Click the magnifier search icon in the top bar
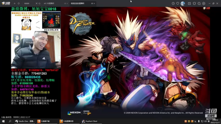The height and width of the screenshot is (124, 221). point(40,3)
